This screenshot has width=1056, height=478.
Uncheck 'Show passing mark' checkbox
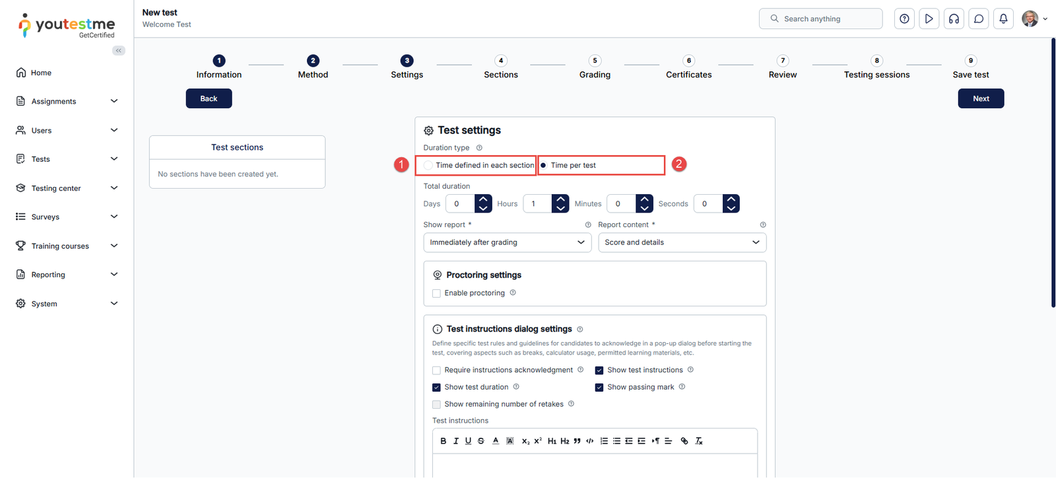click(x=599, y=388)
